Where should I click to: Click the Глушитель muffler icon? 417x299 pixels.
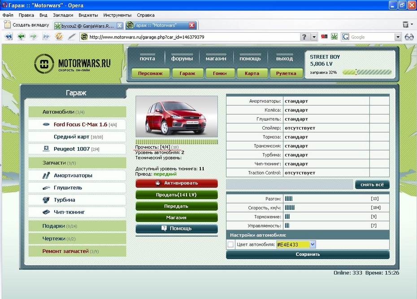(46, 188)
